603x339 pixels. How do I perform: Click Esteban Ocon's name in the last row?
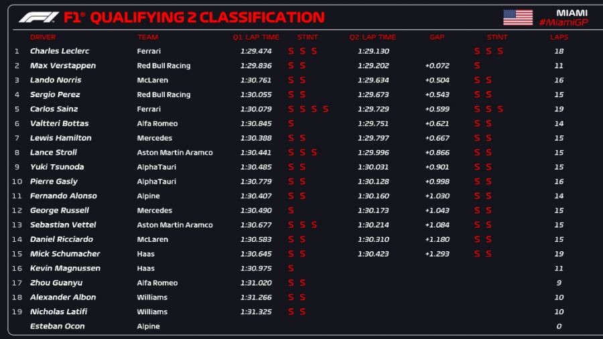click(x=58, y=326)
